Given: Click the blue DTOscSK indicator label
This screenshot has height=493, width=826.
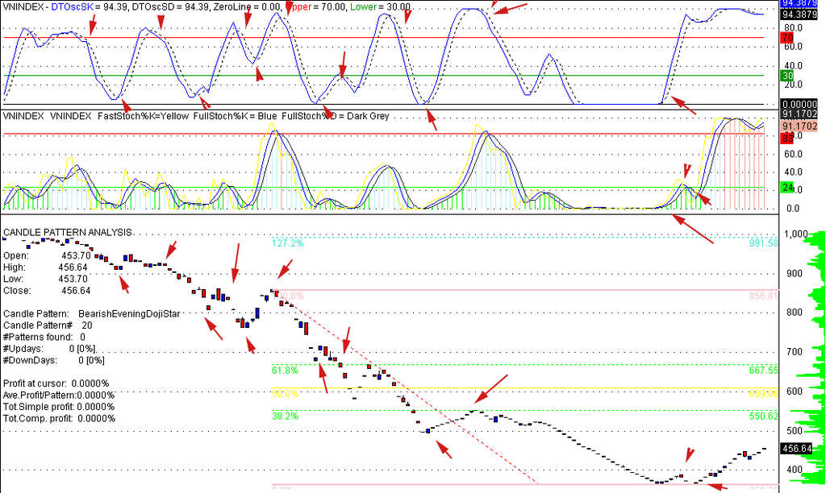Looking at the screenshot, I should pos(73,7).
